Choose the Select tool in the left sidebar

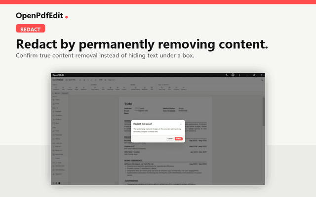[x=56, y=100]
